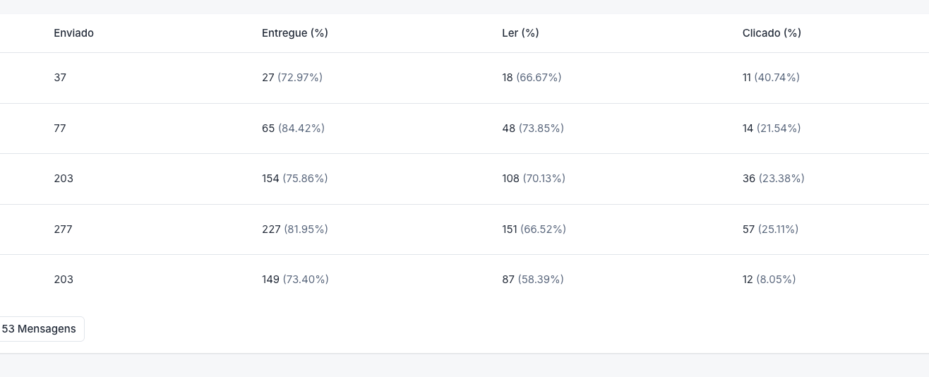Click delivered value 27 (72.97%)
929x377 pixels.
pyautogui.click(x=292, y=78)
